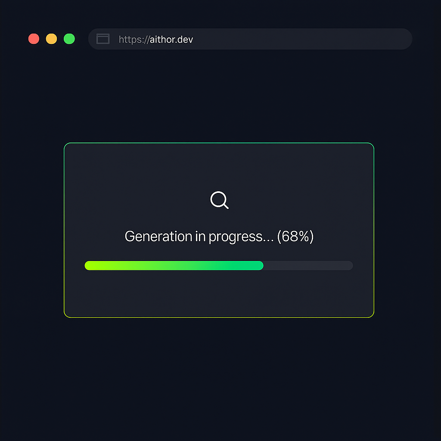Click empty card area below the progress bar
This screenshot has width=441, height=441.
(x=219, y=294)
